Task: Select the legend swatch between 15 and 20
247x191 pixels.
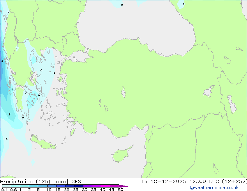Action: tap(61, 186)
